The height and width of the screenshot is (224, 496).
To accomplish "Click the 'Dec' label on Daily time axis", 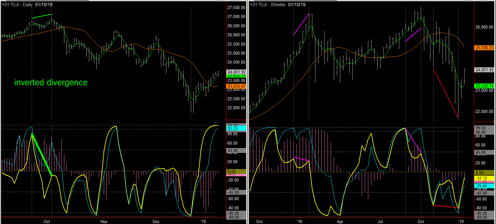I will tap(156, 222).
